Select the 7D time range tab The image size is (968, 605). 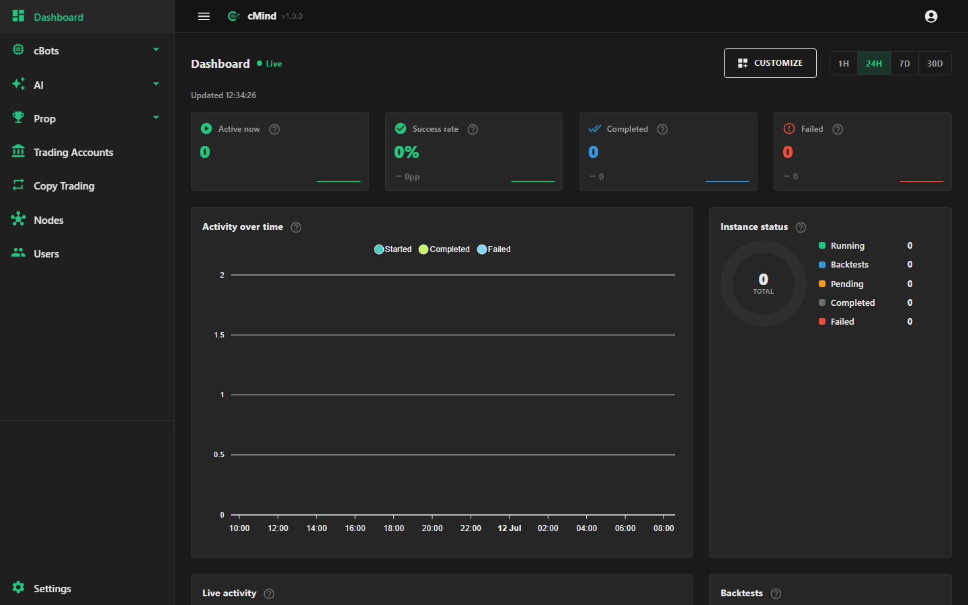click(x=904, y=63)
